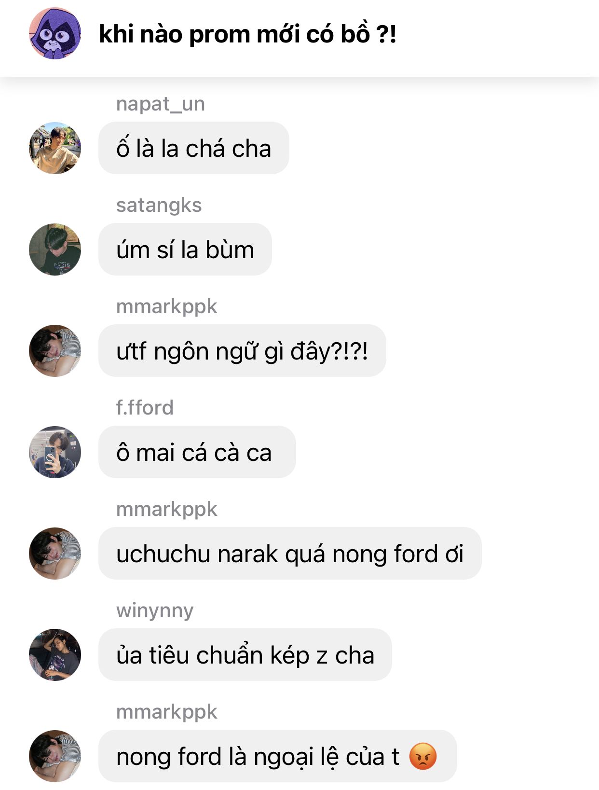This screenshot has height=790, width=599.
Task: Tap the 'ô mai cá cà ca' message
Action: (197, 452)
